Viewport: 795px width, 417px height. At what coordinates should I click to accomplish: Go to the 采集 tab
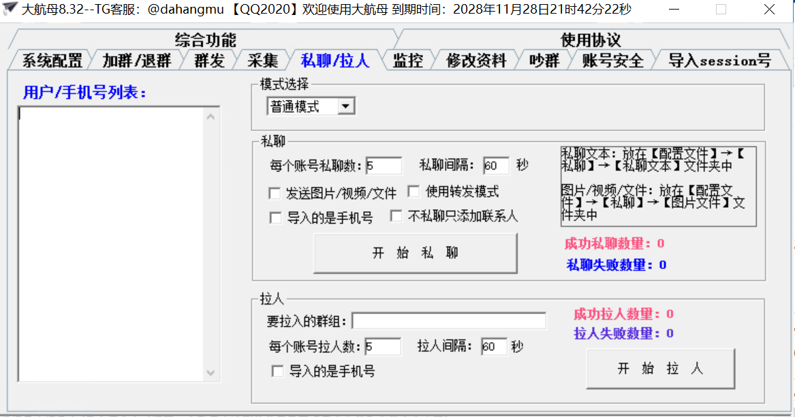click(x=262, y=61)
